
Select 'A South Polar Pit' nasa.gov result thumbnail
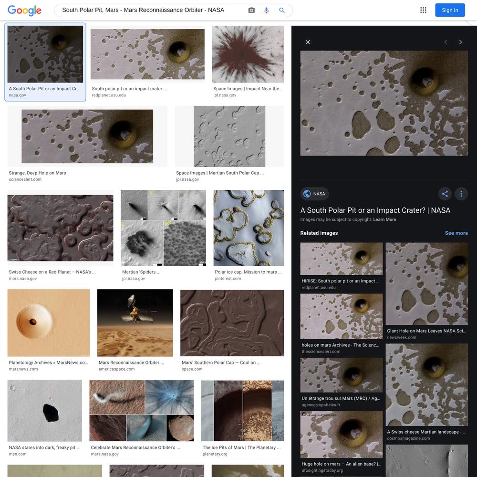(x=45, y=54)
